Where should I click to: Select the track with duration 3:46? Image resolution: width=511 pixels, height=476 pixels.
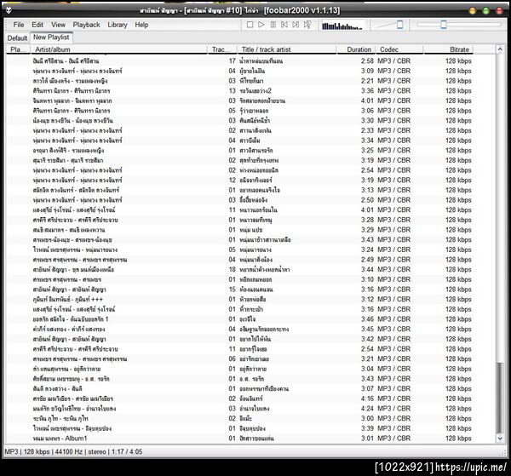[x=251, y=319]
